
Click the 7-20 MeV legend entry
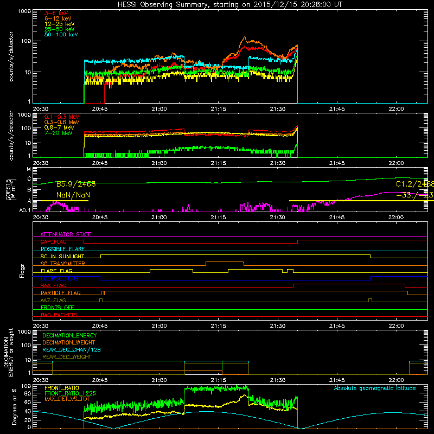point(58,133)
